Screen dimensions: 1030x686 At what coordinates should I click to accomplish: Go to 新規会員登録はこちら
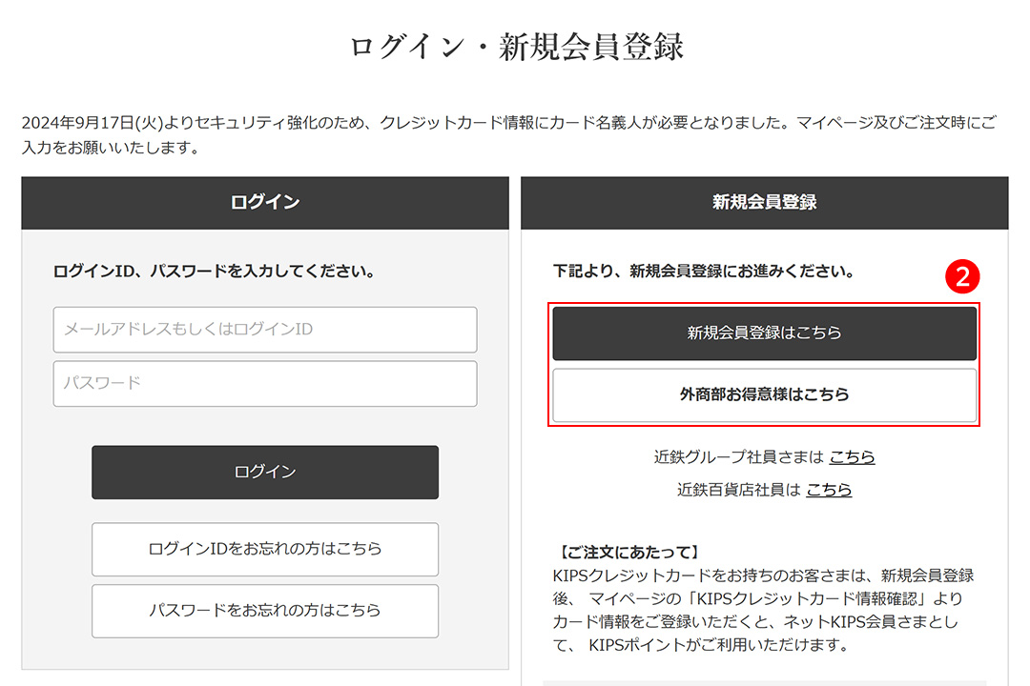point(764,333)
